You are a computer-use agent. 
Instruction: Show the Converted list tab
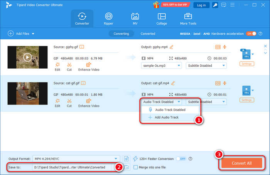point(148,34)
